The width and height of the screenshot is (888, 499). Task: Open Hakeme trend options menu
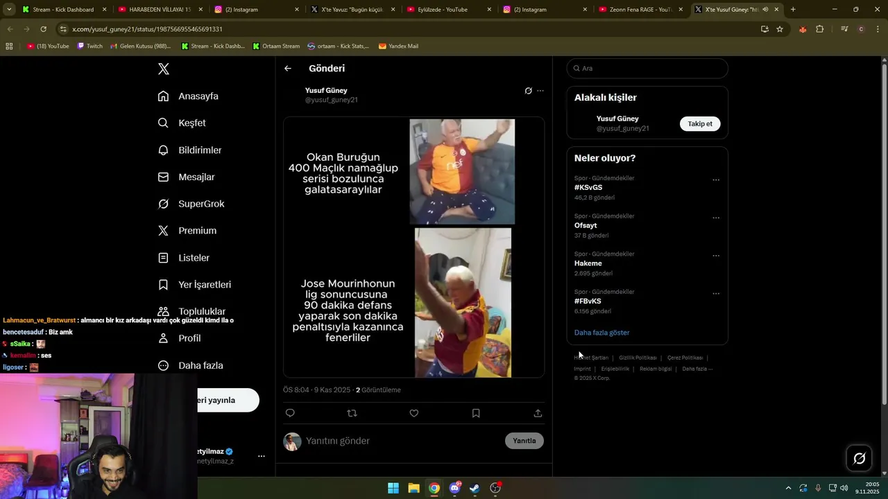click(x=716, y=256)
